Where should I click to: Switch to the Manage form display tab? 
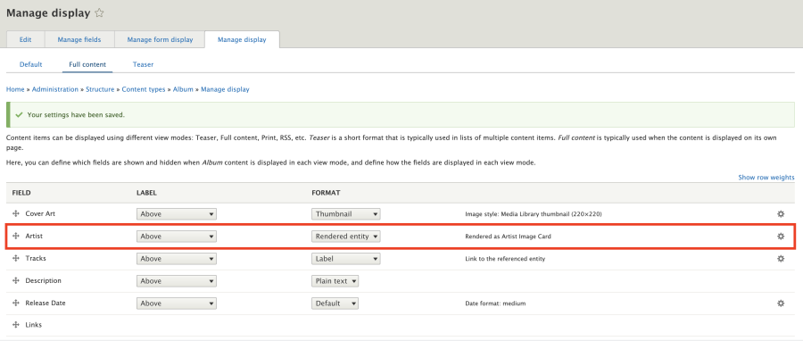click(160, 39)
